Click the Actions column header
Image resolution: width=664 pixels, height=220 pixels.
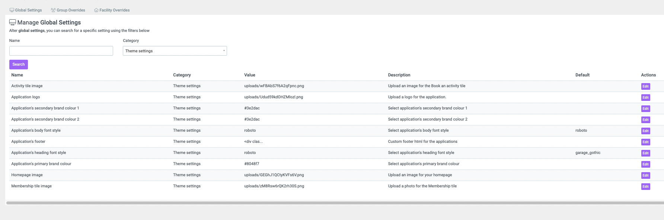point(648,75)
